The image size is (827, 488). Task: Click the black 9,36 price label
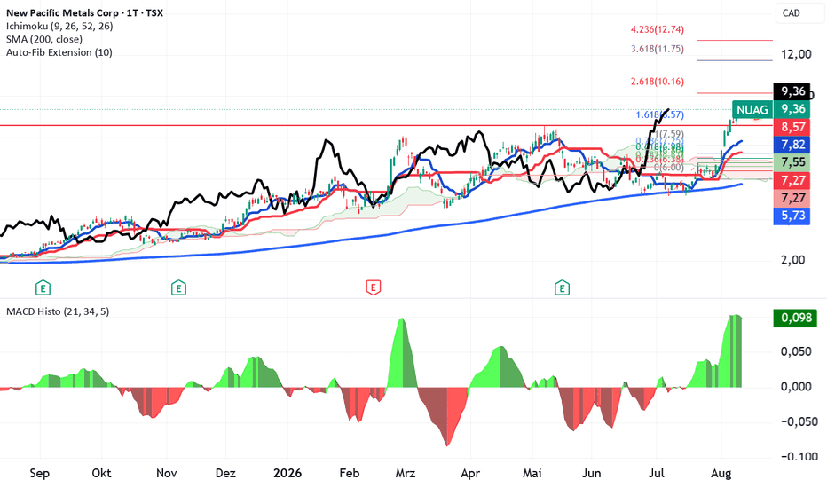click(x=792, y=91)
